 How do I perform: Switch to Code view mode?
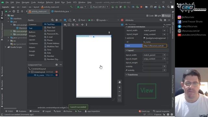pyautogui.click(x=150, y=16)
